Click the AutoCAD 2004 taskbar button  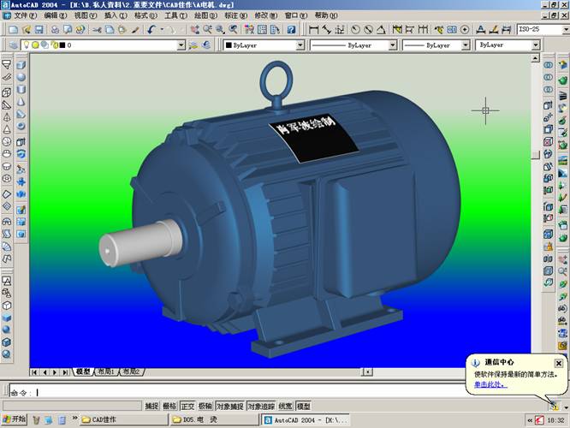coord(306,419)
